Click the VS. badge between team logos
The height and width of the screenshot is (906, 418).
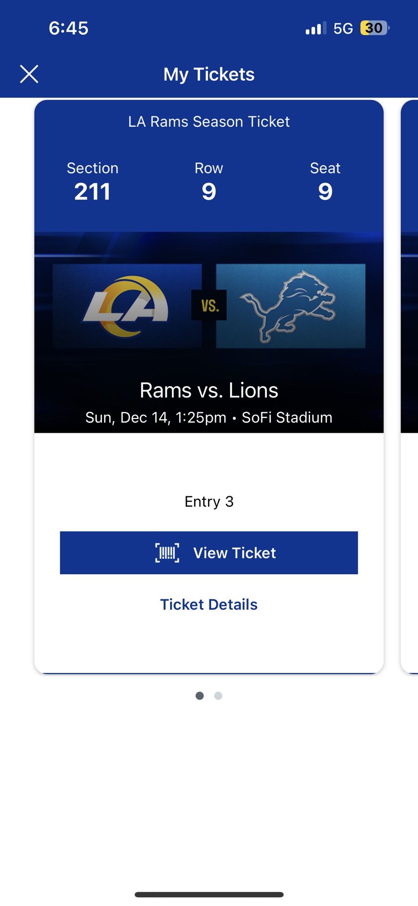[x=209, y=305]
